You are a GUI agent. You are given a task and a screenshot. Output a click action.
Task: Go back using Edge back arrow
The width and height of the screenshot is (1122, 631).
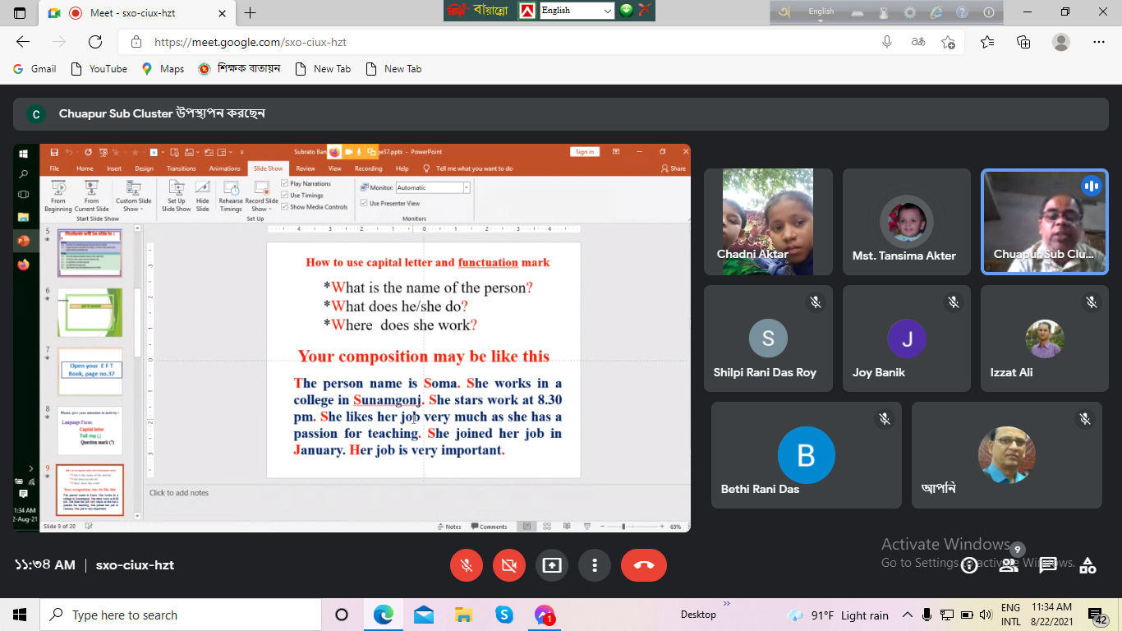tap(23, 42)
